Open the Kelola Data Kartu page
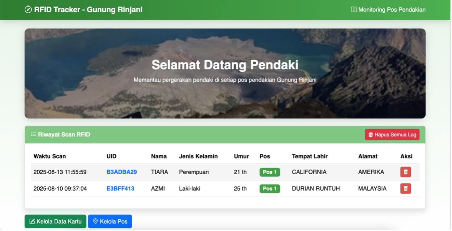Image resolution: width=452 pixels, height=231 pixels. (55, 221)
